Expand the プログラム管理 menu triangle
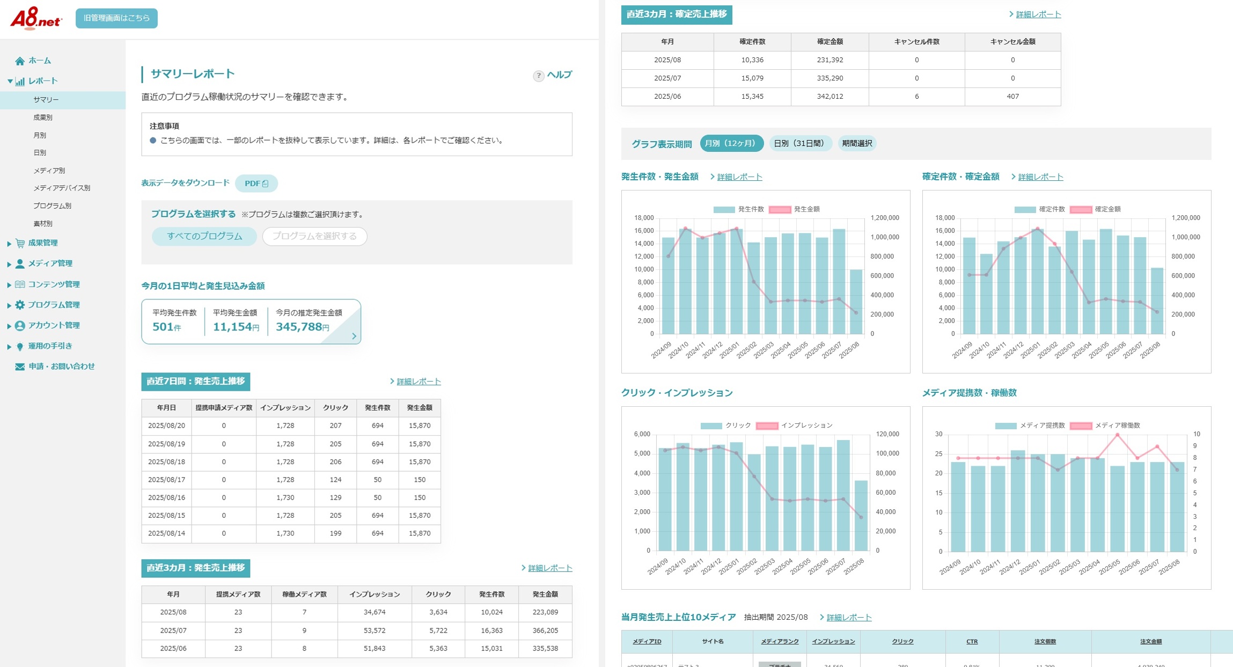1233x667 pixels. (9, 305)
